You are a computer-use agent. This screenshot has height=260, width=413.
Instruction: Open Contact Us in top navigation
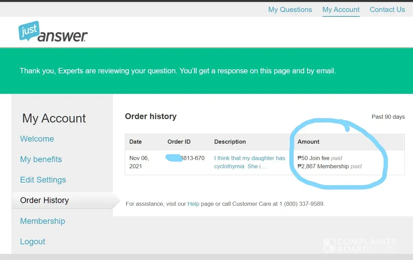point(387,10)
